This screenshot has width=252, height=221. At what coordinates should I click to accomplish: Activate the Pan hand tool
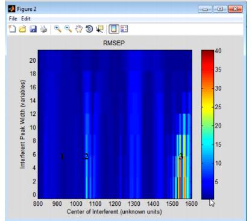click(x=79, y=29)
